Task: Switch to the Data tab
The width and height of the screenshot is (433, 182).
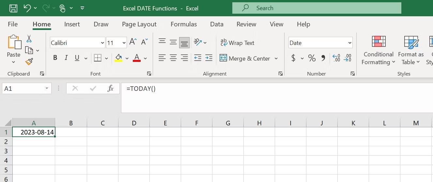Action: coord(217,24)
